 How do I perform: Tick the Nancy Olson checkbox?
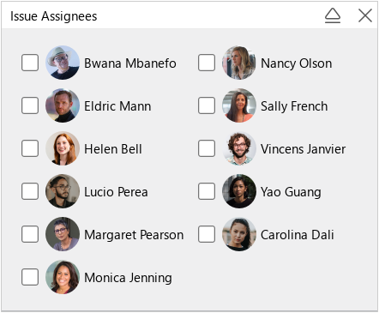(207, 63)
